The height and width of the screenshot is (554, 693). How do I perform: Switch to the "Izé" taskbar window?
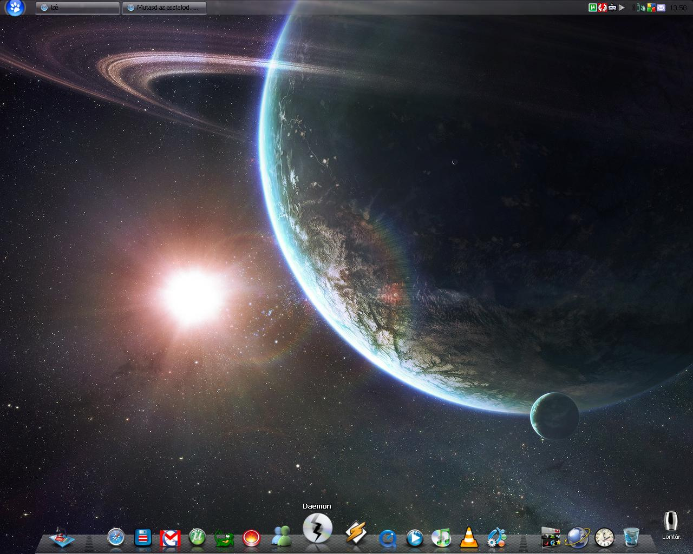pyautogui.click(x=78, y=8)
